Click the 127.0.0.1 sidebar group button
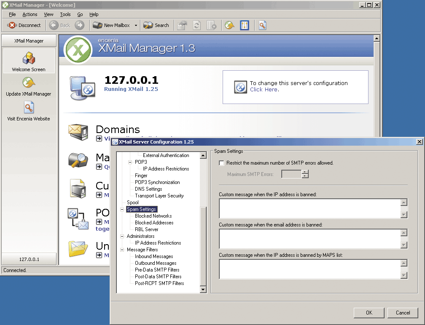This screenshot has height=325, width=425. coord(29,259)
